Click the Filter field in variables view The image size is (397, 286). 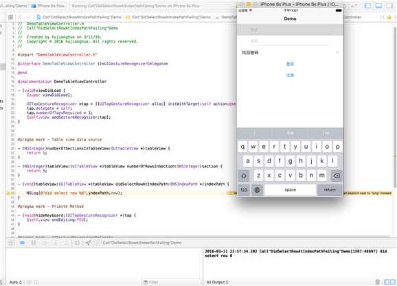[x=172, y=282]
